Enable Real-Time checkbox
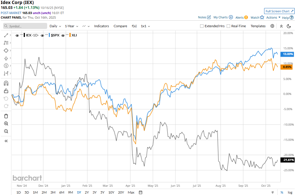This screenshot has width=295, height=195. (228, 26)
